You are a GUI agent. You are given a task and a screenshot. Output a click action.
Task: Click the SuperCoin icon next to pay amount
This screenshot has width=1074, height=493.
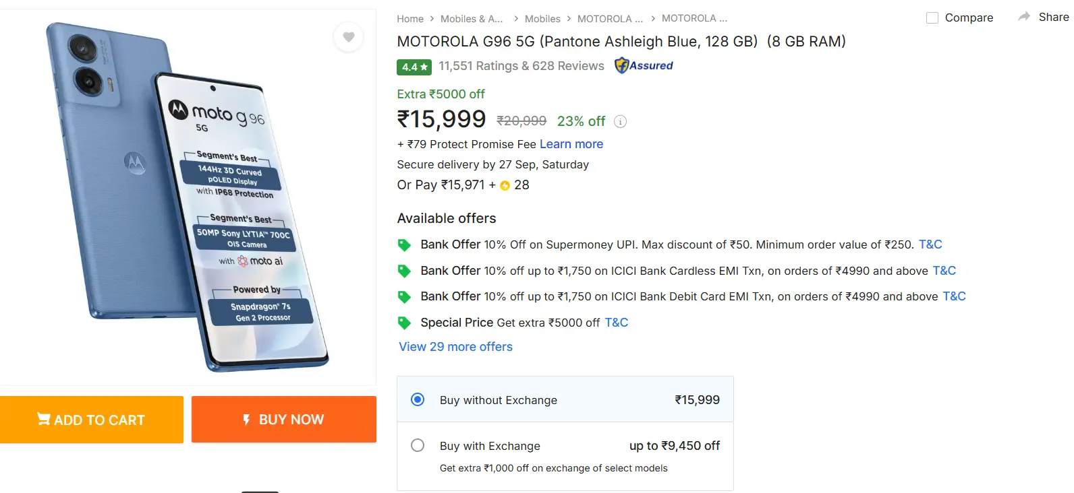(x=505, y=185)
